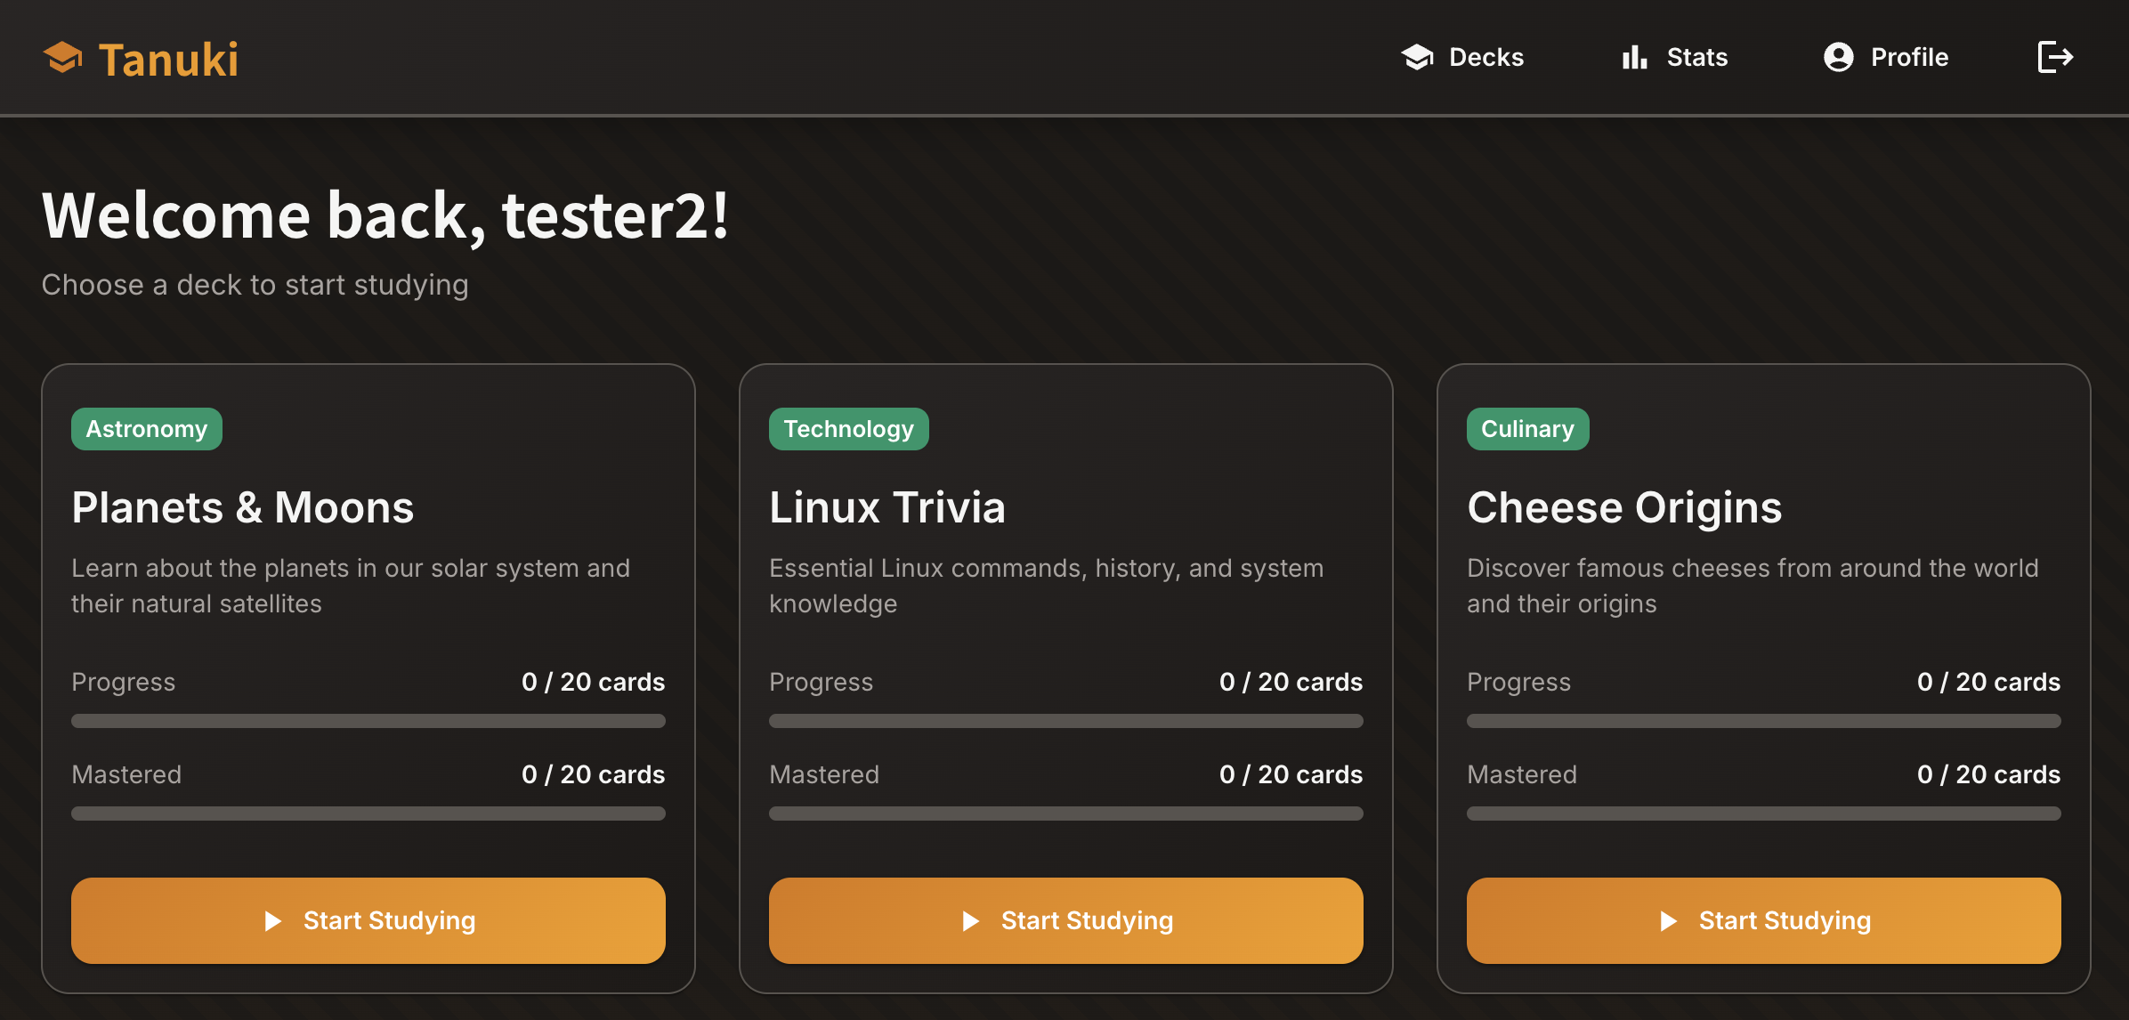Screen dimensions: 2129x1020
Task: Select the Astronomy category tag
Action: pos(147,429)
